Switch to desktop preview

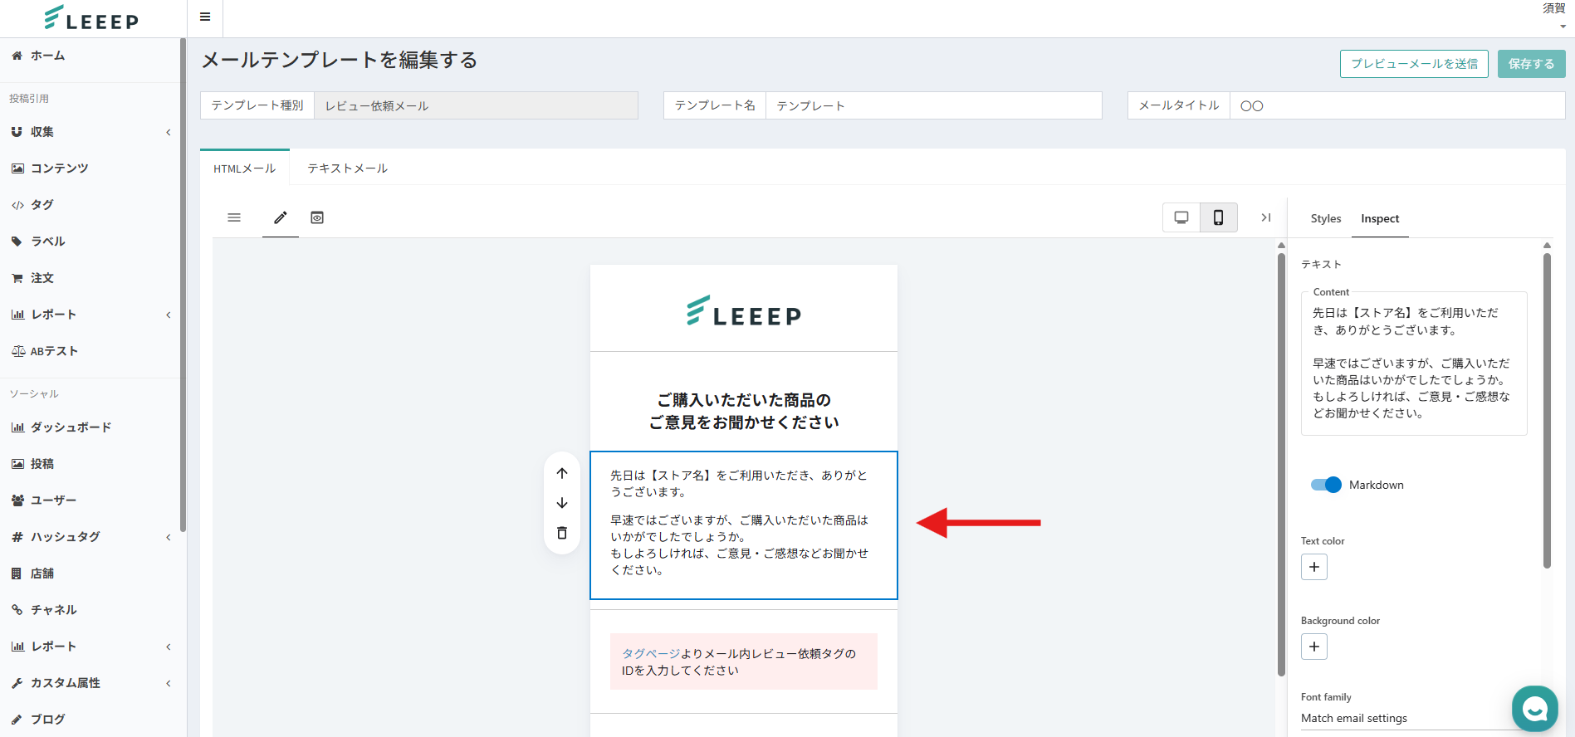1181,217
